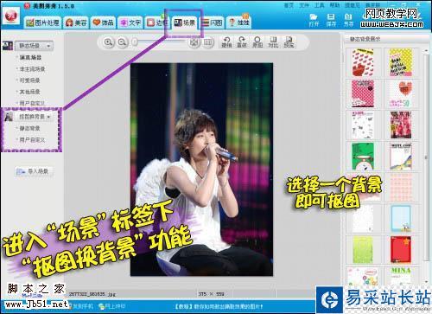Click the 提意见 feedback link
Viewport: 432px width, 314px height.
click(x=353, y=5)
